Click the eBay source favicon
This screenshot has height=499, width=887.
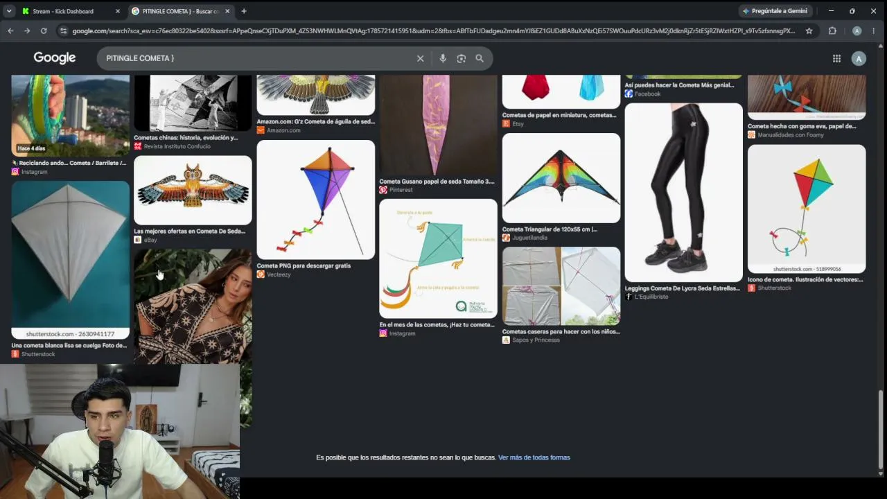(x=138, y=240)
